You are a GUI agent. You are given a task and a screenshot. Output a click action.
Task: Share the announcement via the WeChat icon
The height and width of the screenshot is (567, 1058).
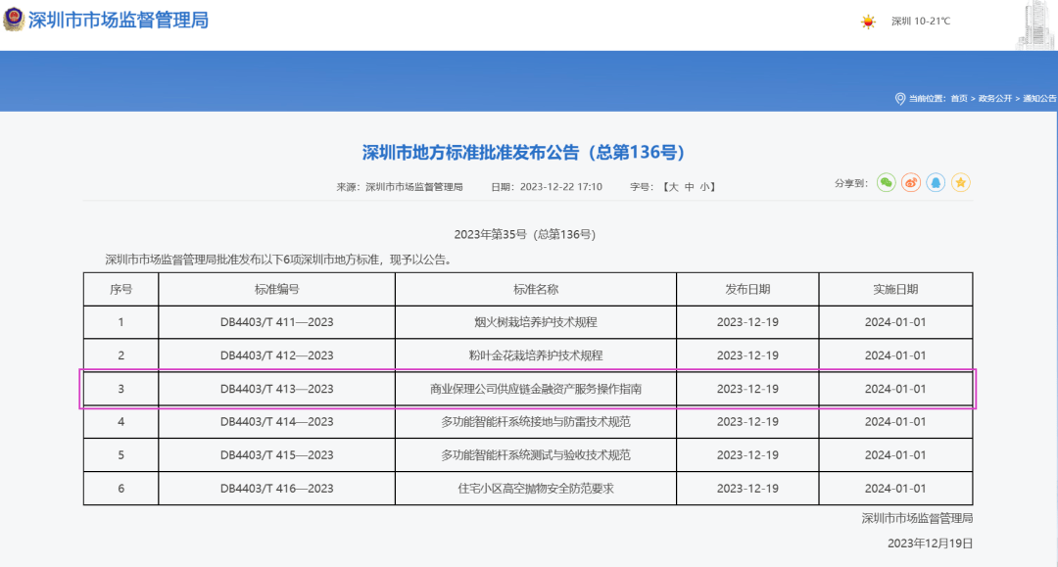pos(886,182)
